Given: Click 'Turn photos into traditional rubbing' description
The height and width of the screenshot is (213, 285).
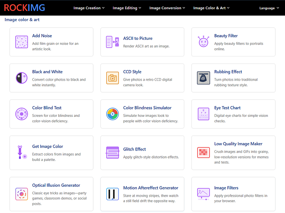Looking at the screenshot, I should click(236, 82).
